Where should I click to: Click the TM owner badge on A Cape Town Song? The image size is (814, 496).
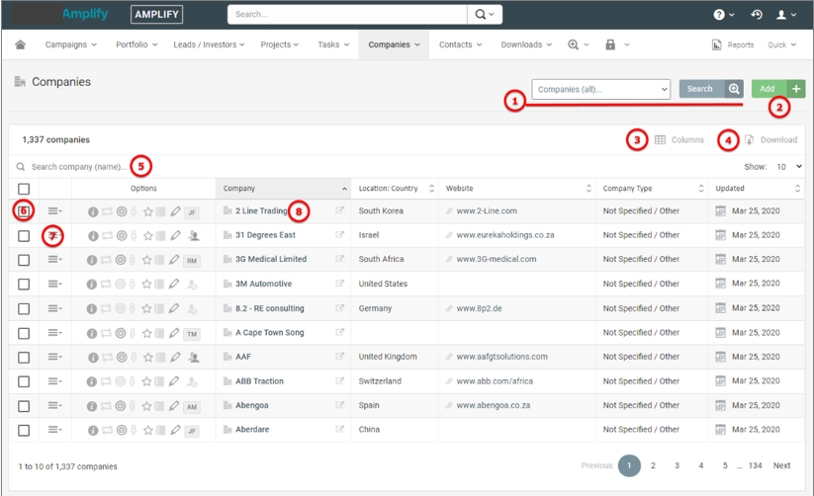pyautogui.click(x=192, y=334)
